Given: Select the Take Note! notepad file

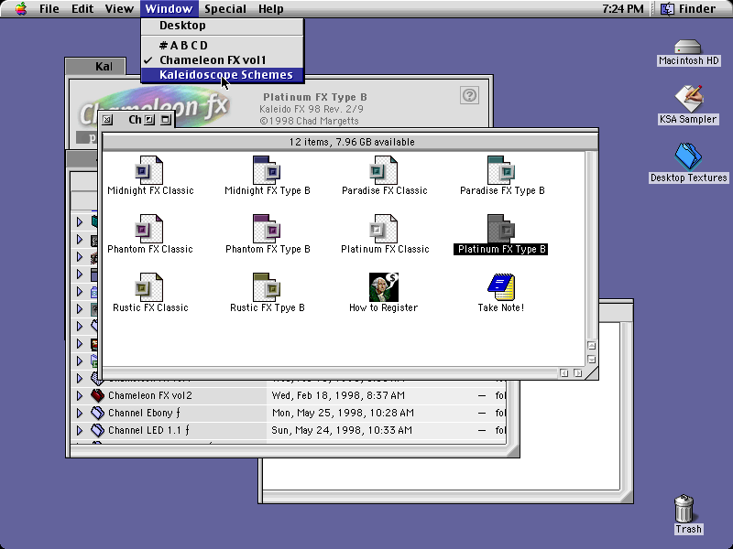Looking at the screenshot, I should coord(501,287).
